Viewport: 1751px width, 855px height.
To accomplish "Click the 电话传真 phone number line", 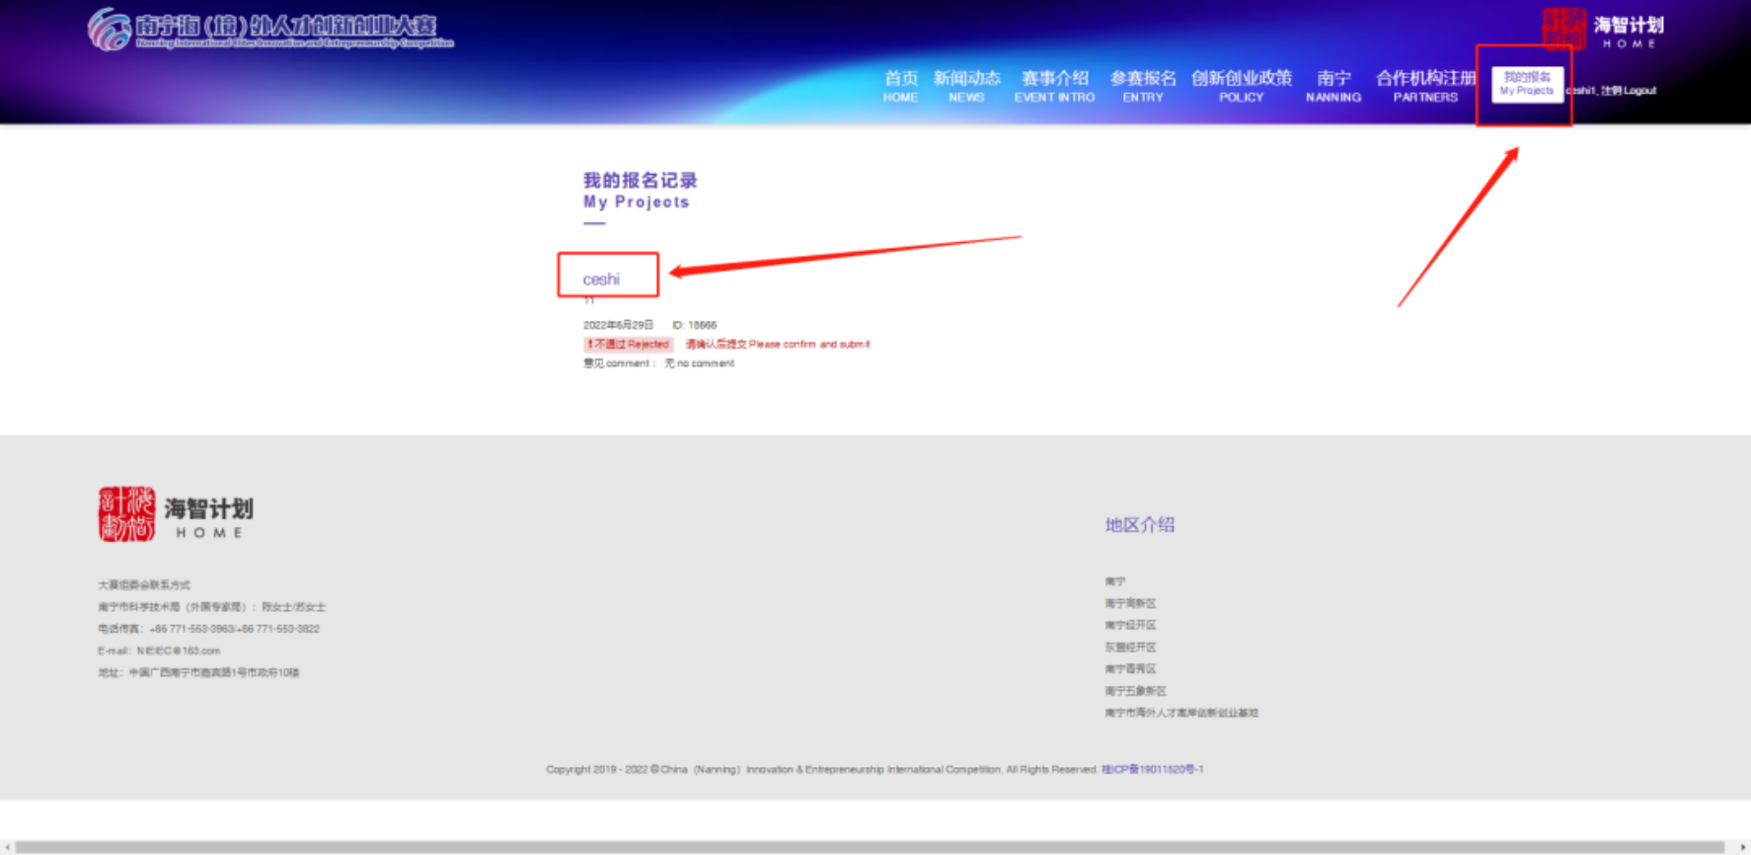I will (208, 629).
